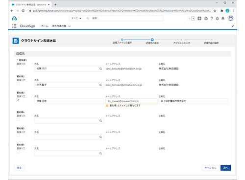Click the browser back arrow
245x180 pixels.
12,11
